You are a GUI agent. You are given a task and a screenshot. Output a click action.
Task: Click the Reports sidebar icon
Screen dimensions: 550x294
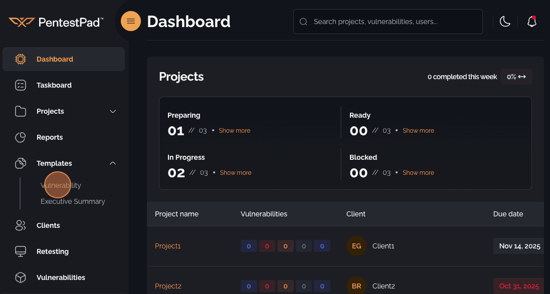point(21,137)
